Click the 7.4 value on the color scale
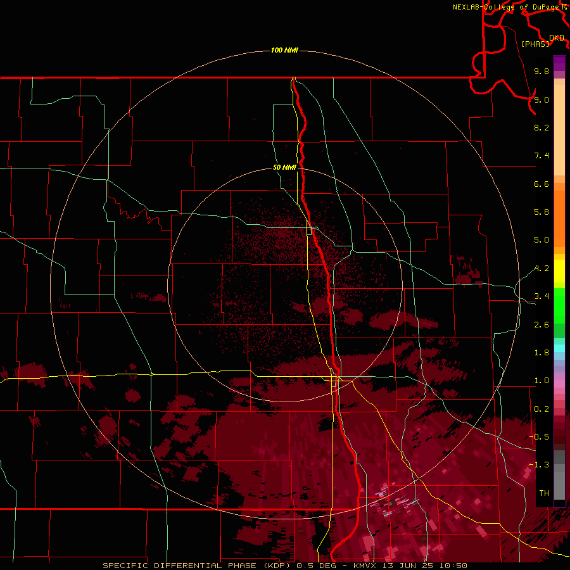 pos(541,156)
